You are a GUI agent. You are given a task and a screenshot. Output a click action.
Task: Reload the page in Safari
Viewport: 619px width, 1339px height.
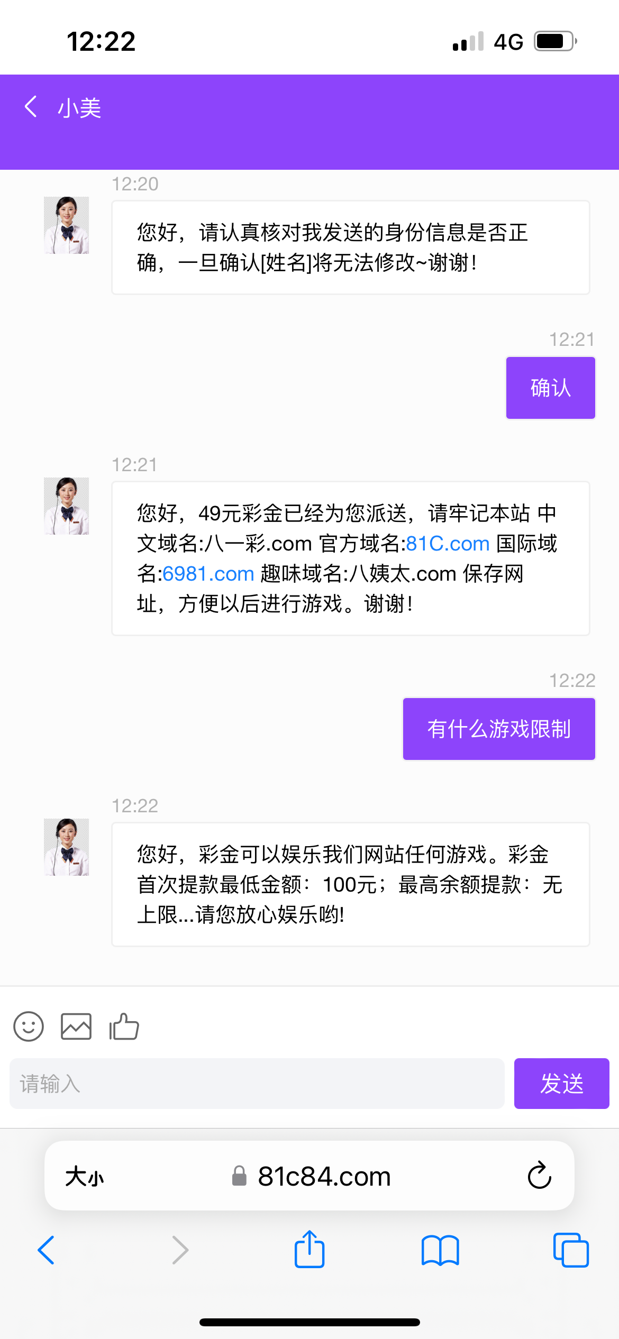pos(539,1176)
